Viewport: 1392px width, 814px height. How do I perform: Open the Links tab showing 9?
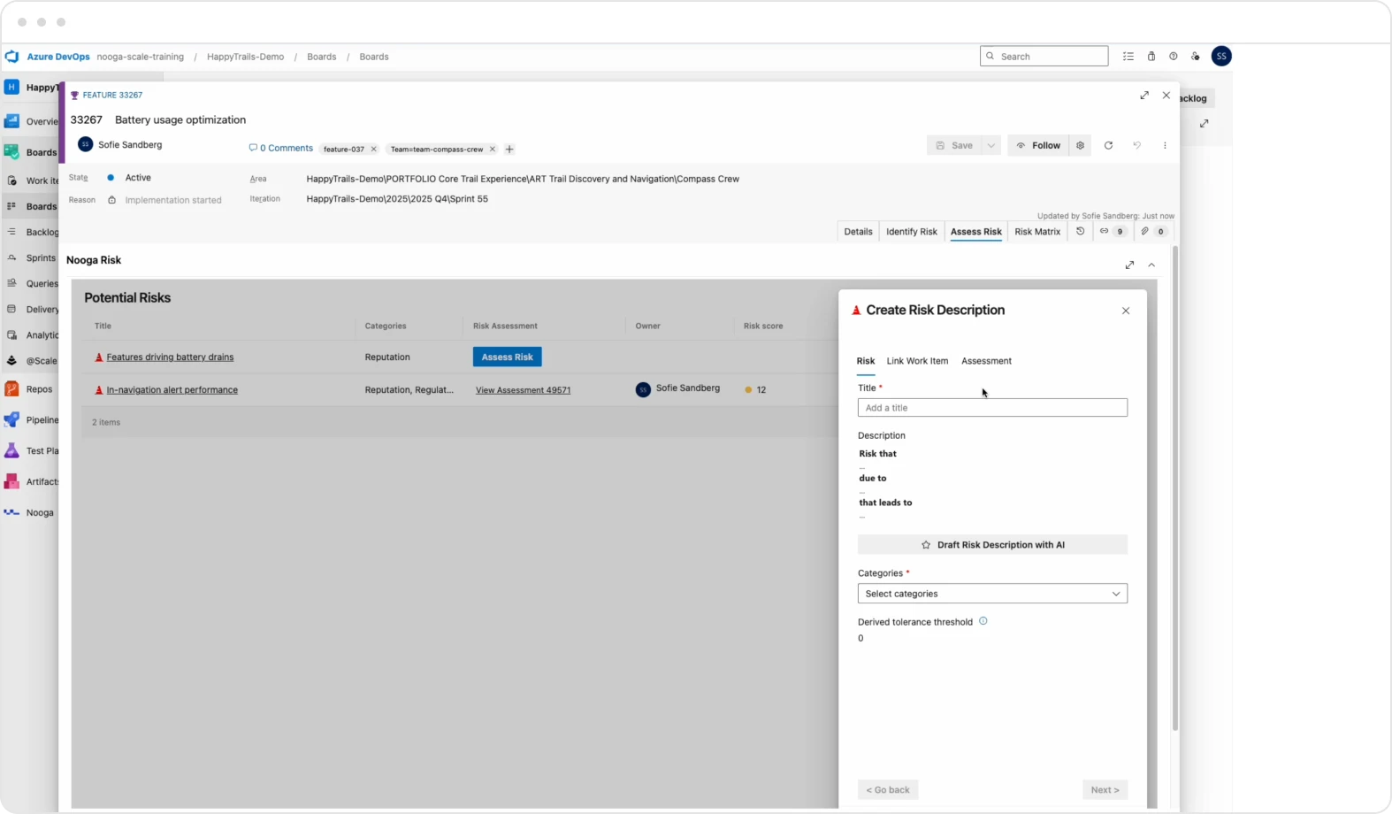point(1112,232)
